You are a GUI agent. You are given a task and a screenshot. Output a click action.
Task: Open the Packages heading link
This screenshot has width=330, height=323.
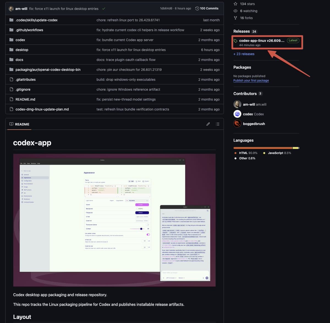(x=242, y=67)
